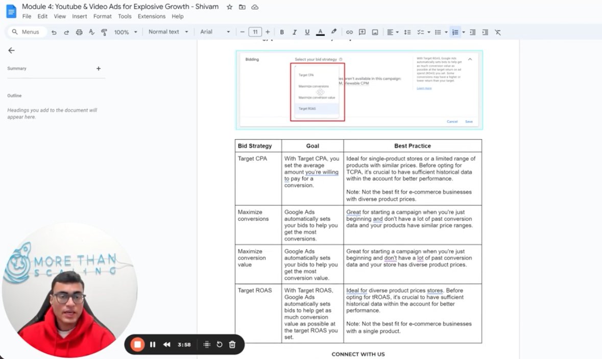Screen dimensions: 602x359
Task: Rewind the recording
Action: pyautogui.click(x=166, y=344)
